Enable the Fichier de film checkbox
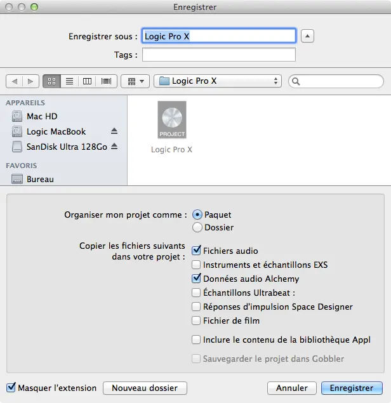391x403 pixels. 197,321
